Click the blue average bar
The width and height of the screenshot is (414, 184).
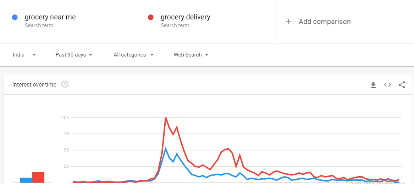tap(26, 180)
